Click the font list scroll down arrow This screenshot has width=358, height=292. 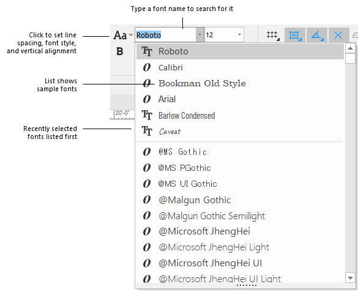(x=351, y=278)
